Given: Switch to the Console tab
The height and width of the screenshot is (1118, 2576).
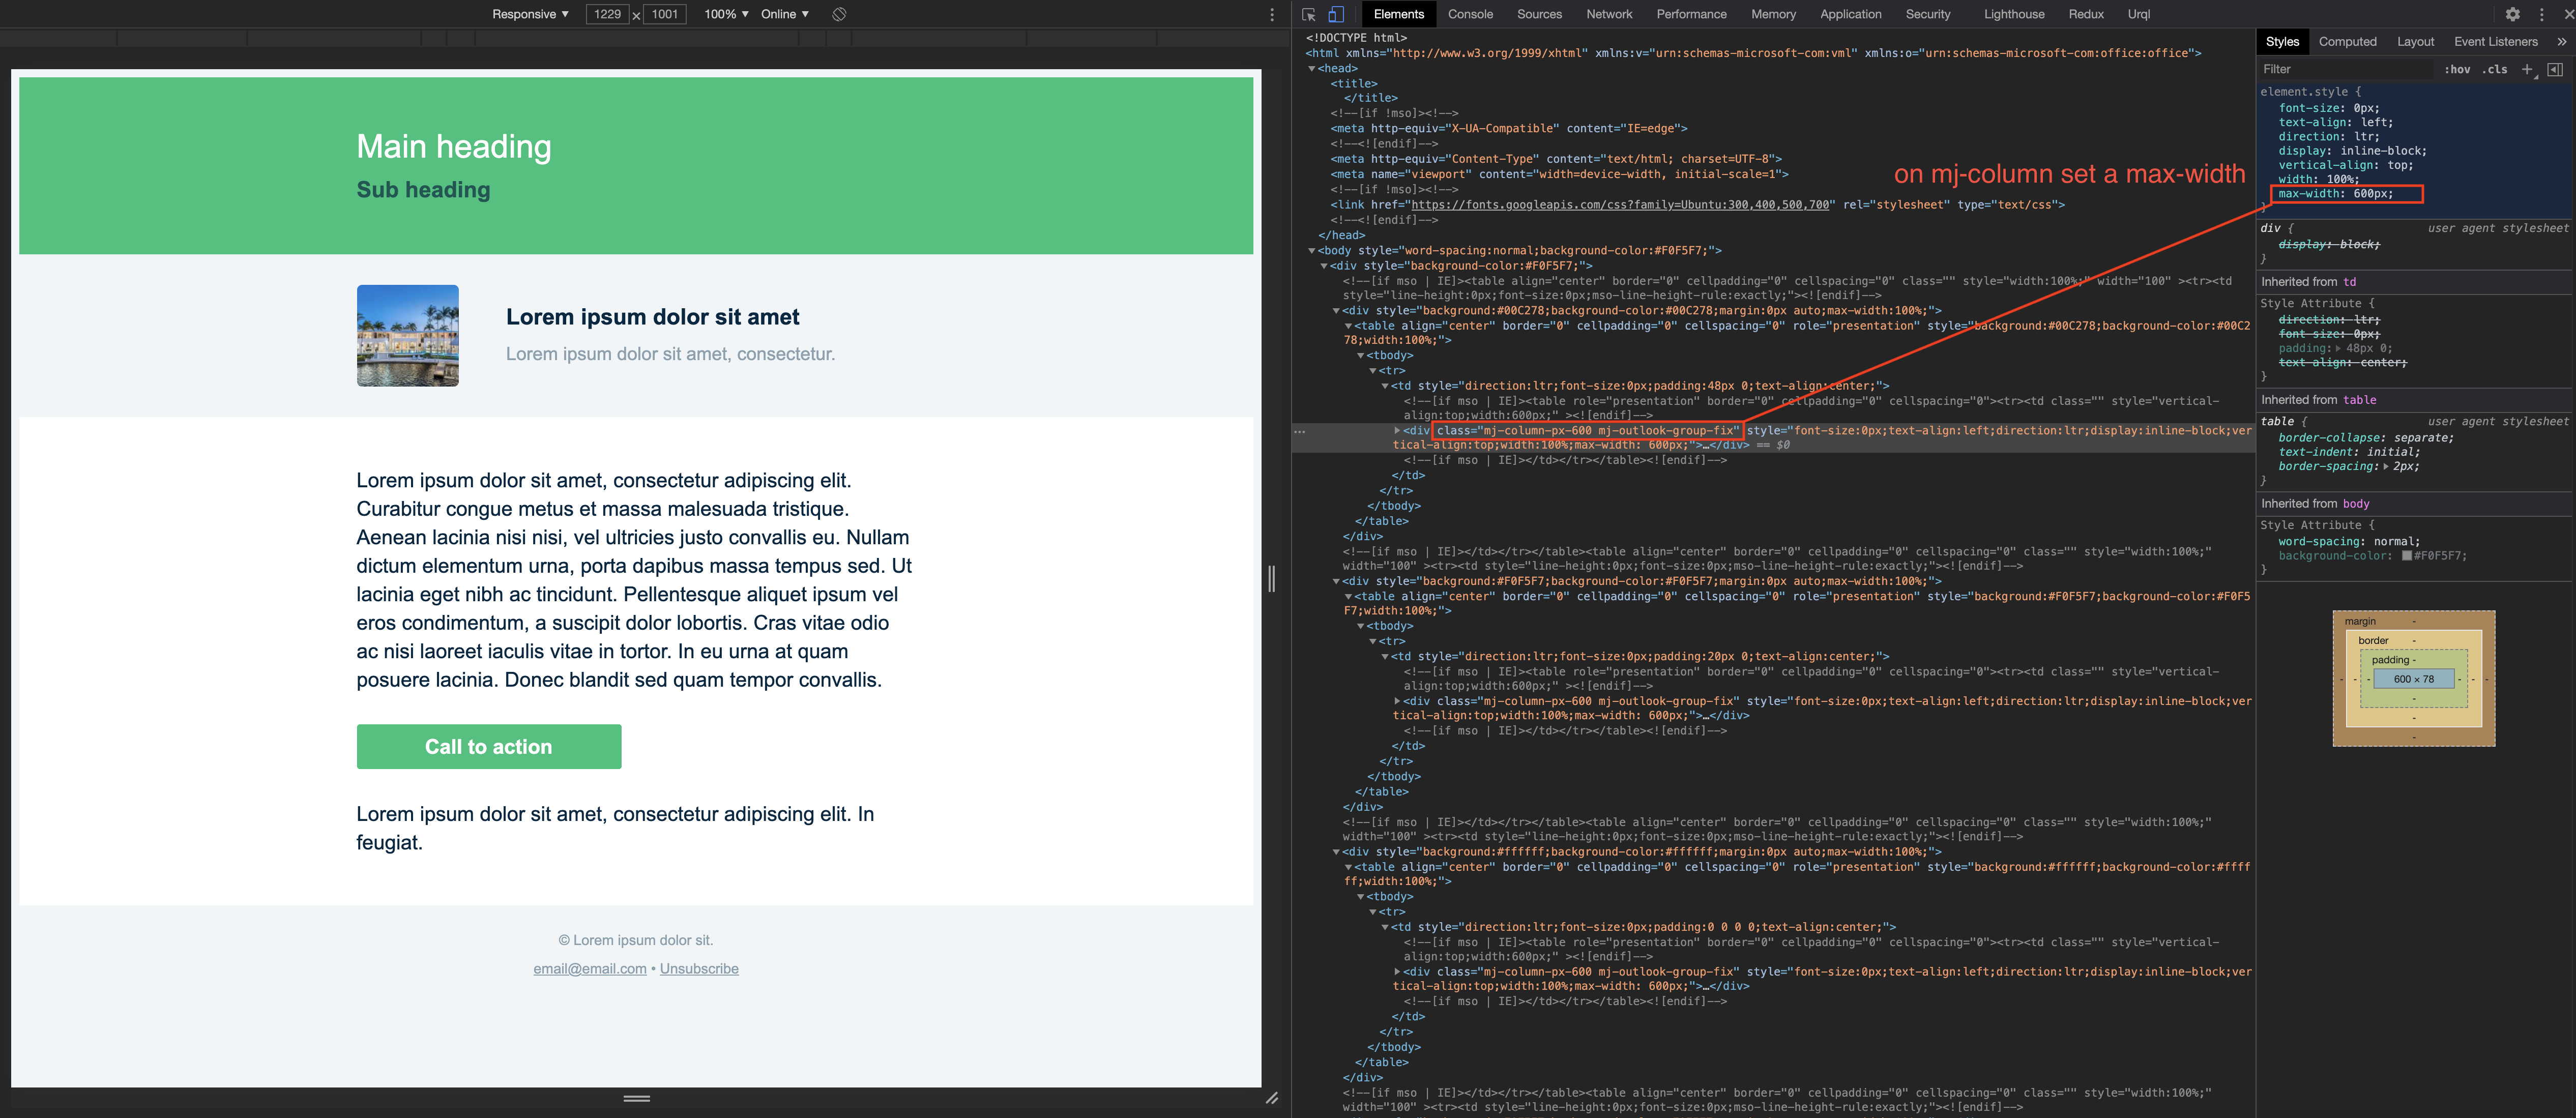Looking at the screenshot, I should coord(1470,14).
